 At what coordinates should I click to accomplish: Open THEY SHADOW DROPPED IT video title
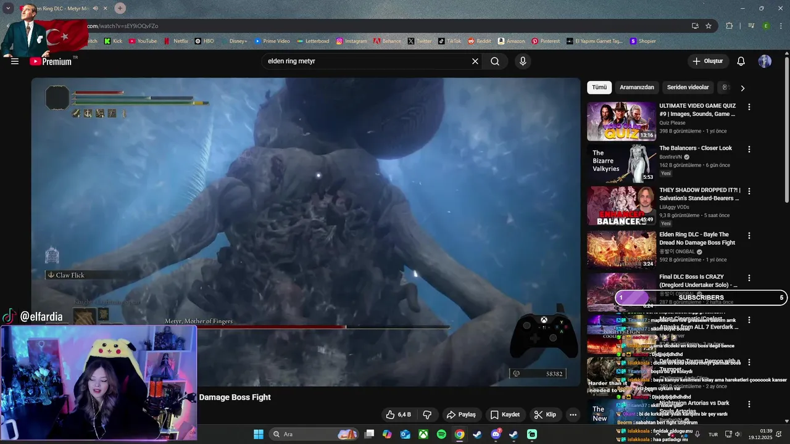tap(699, 194)
